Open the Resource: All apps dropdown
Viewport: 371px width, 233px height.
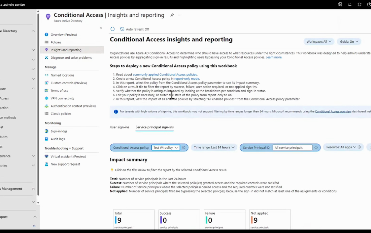coord(341,147)
